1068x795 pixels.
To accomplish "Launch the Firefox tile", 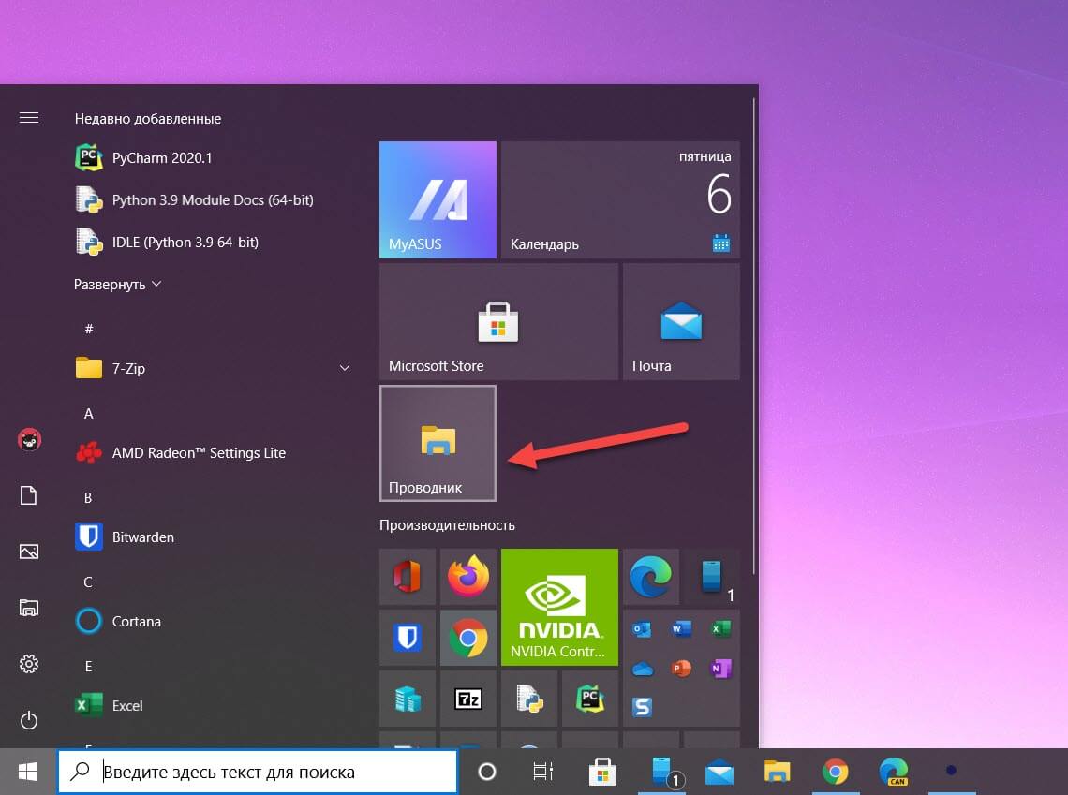I will pos(467,577).
